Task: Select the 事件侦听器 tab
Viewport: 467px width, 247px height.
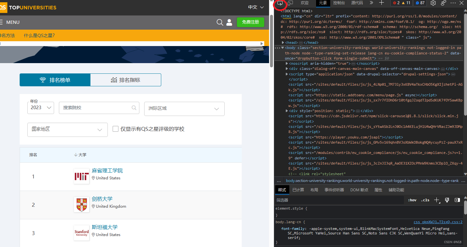Action: [x=334, y=190]
